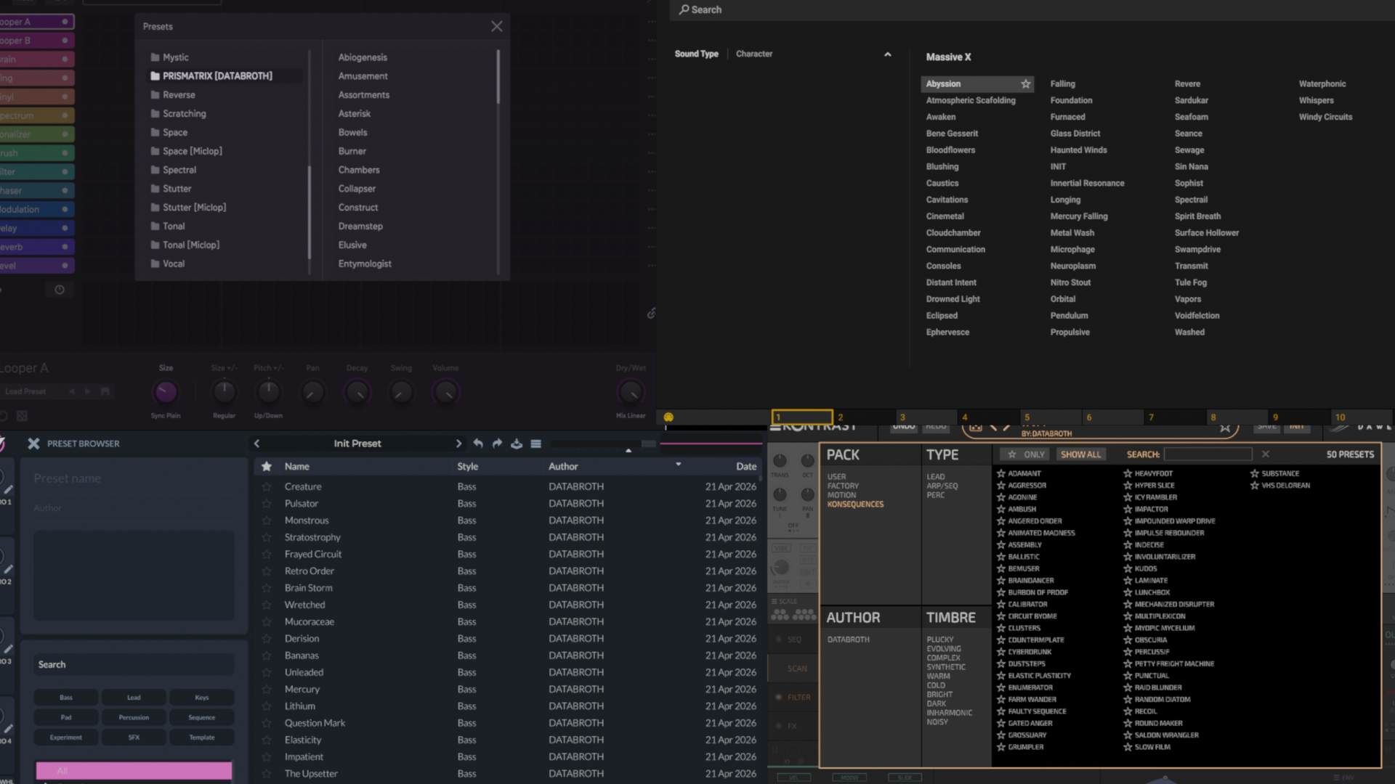Click the undo arrow in preset browser toolbar
Image resolution: width=1395 pixels, height=784 pixels.
[x=478, y=444]
